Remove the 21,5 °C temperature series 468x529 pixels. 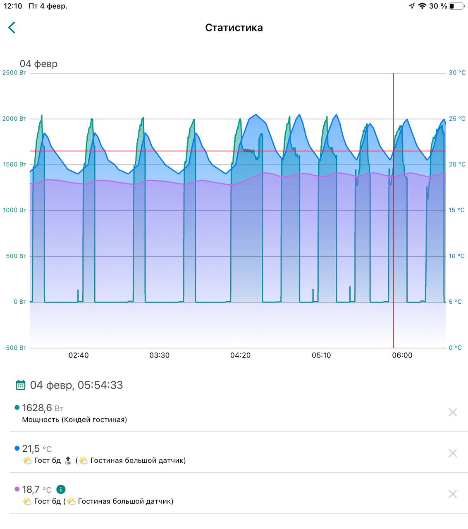(x=453, y=453)
